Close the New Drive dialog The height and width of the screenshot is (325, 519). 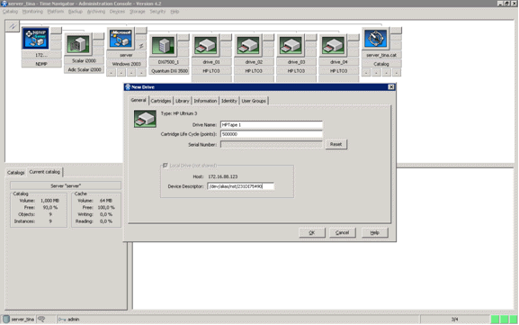pyautogui.click(x=391, y=87)
